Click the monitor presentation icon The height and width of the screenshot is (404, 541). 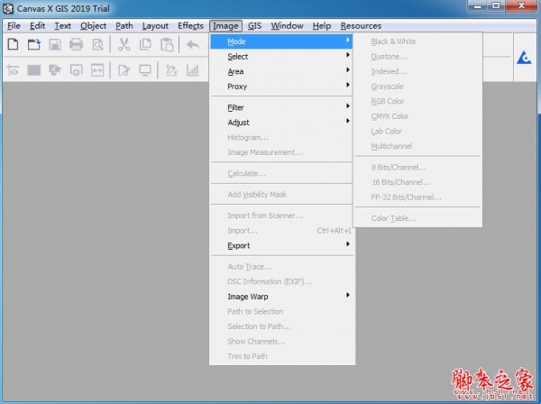[x=145, y=70]
